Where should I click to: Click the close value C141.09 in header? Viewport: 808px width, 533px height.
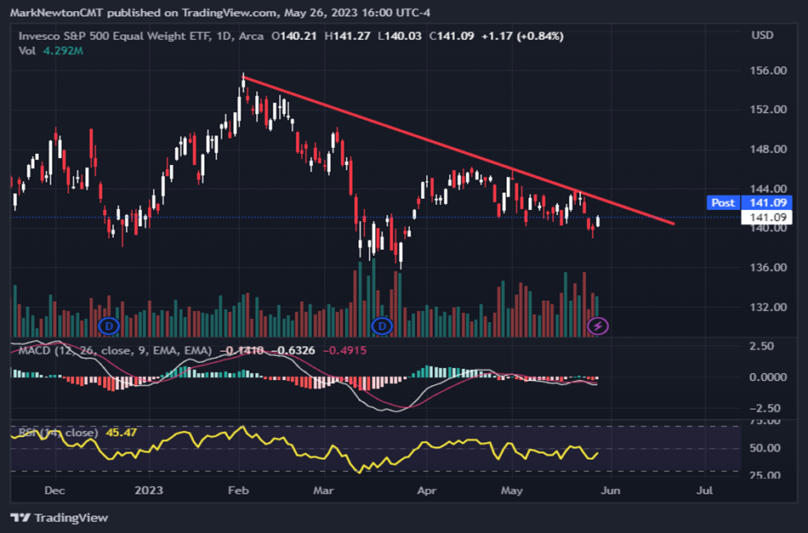452,36
